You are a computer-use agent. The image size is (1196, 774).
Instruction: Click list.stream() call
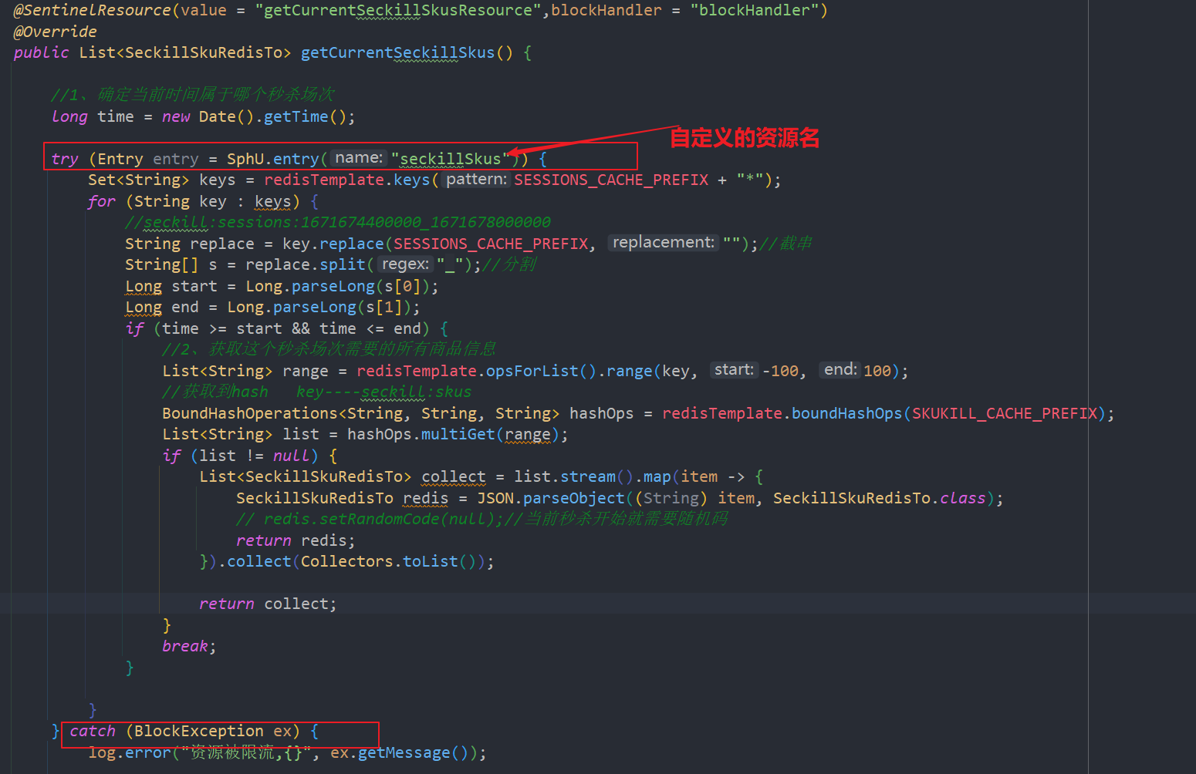pyautogui.click(x=573, y=476)
